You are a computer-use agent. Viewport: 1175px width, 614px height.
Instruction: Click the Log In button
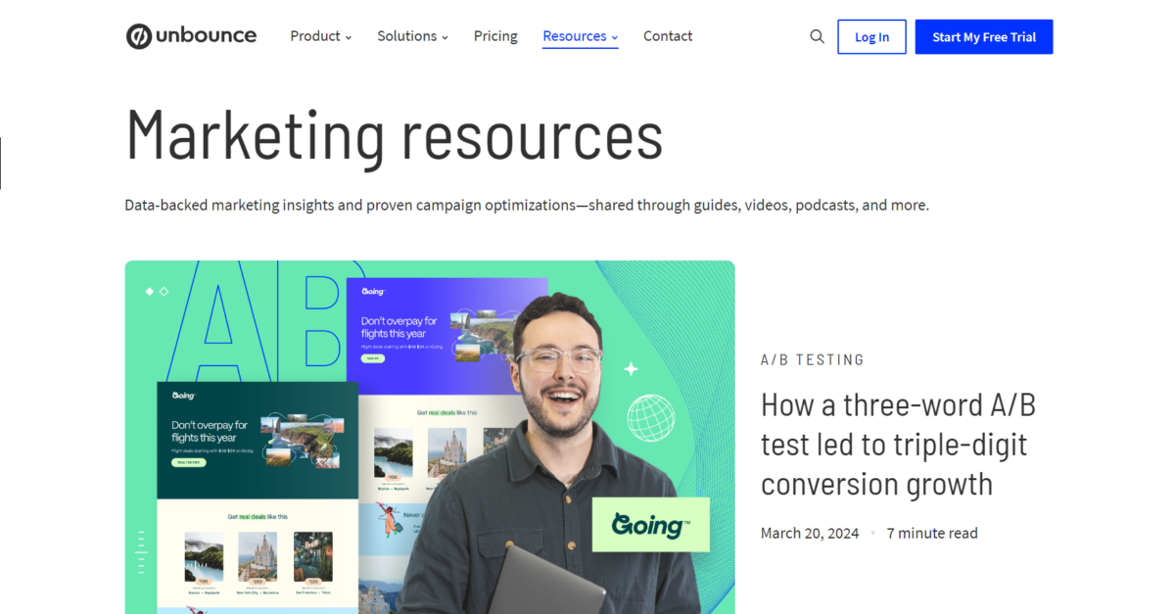coord(871,37)
